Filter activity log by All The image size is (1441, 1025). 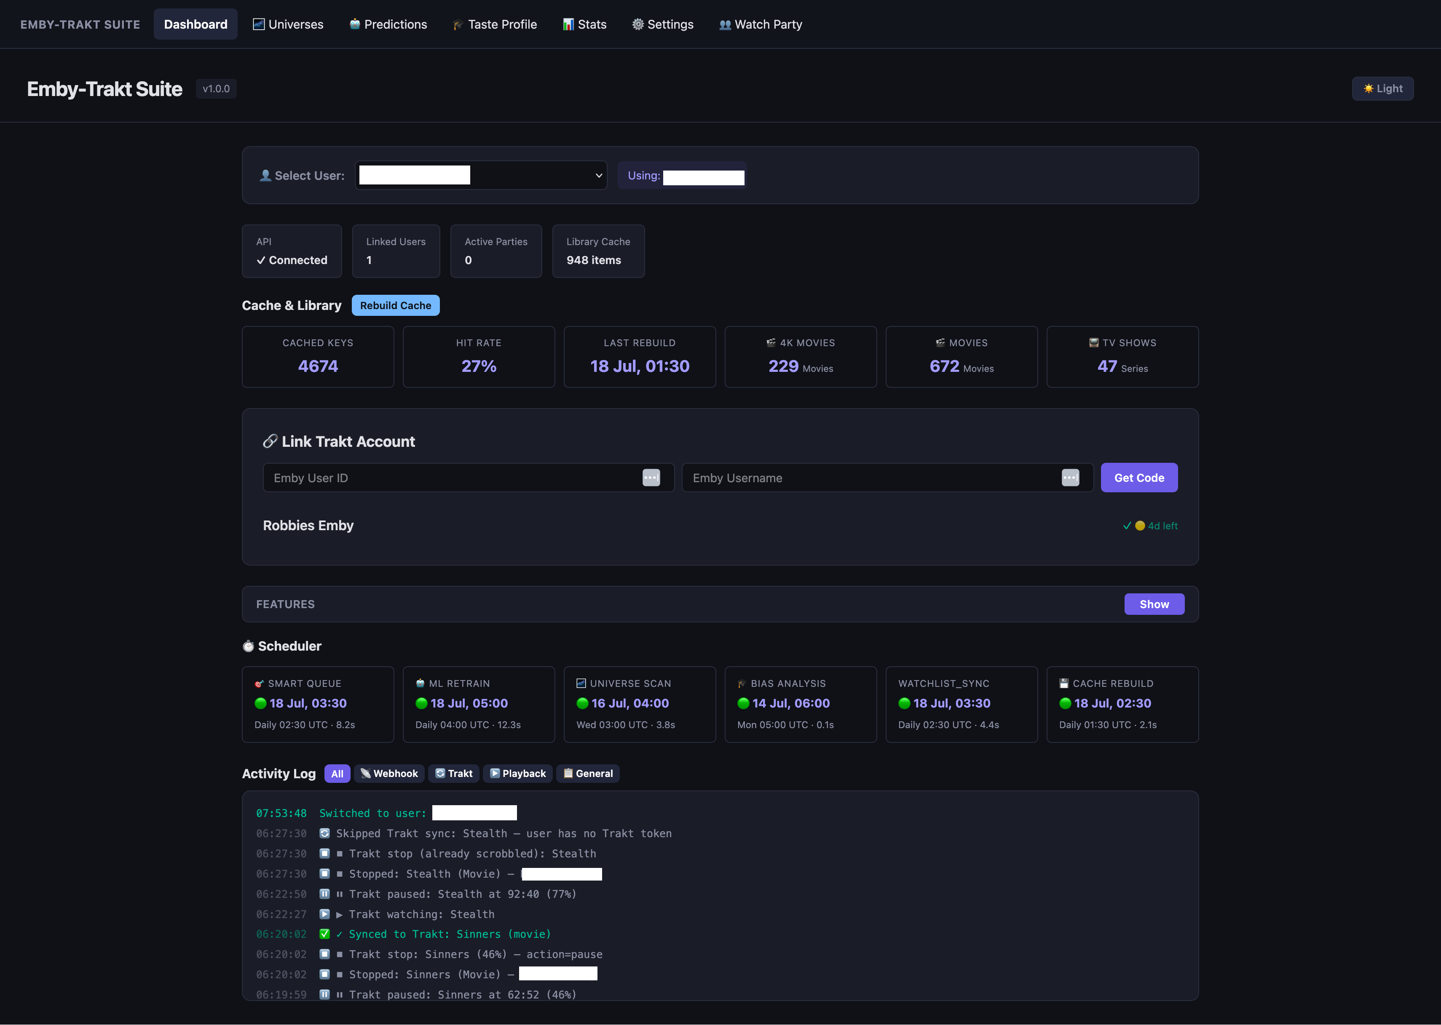pos(337,773)
